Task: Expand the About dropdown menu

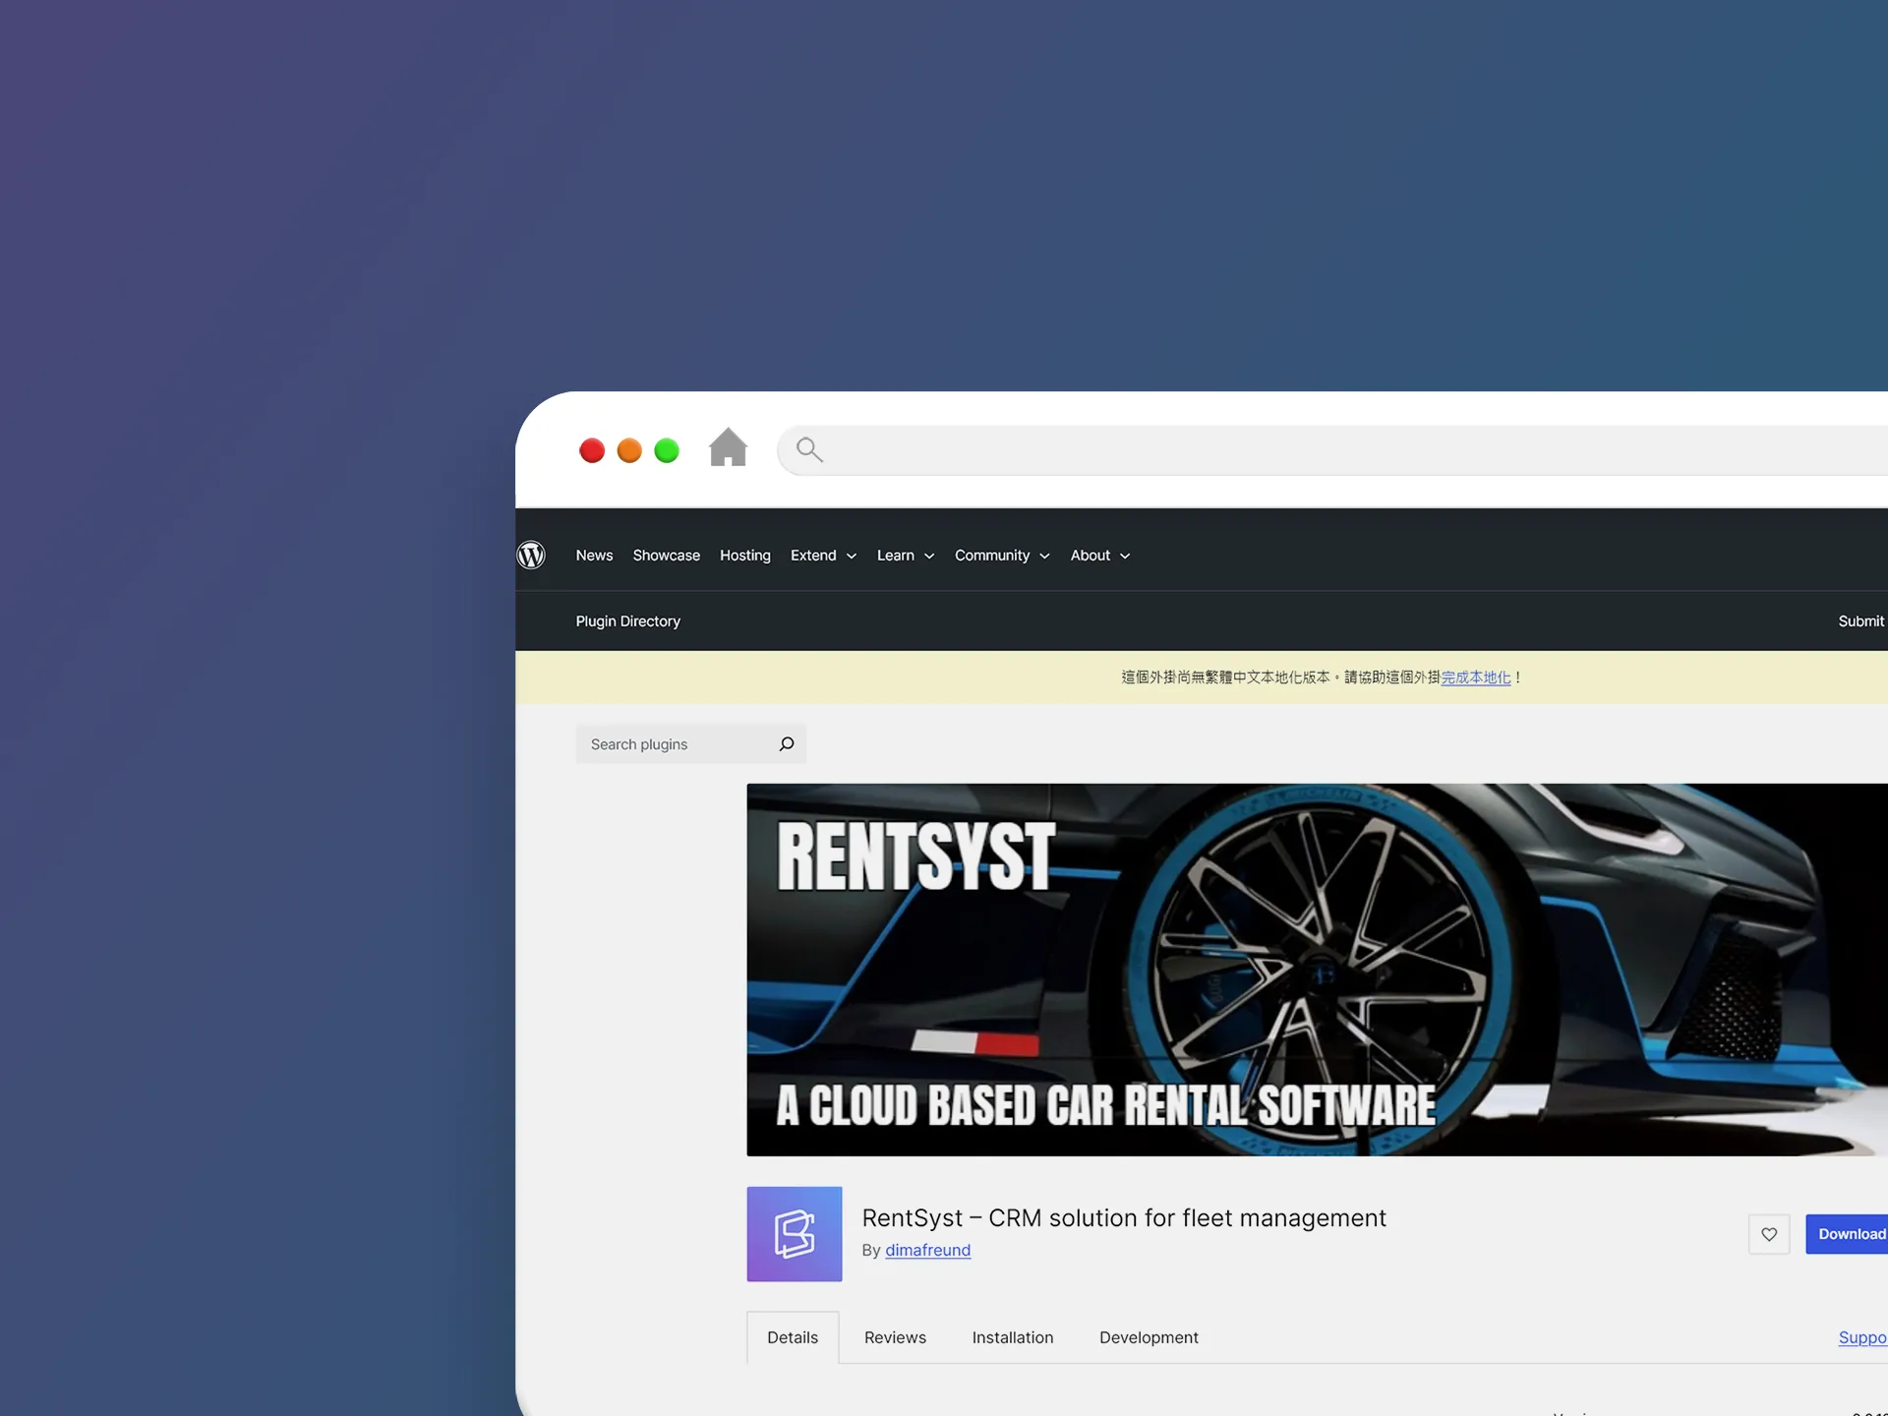Action: [x=1100, y=556]
